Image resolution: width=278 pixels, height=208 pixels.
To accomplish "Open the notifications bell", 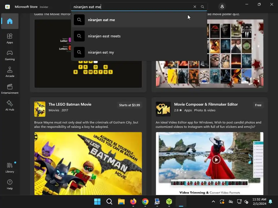I will pos(271,201).
